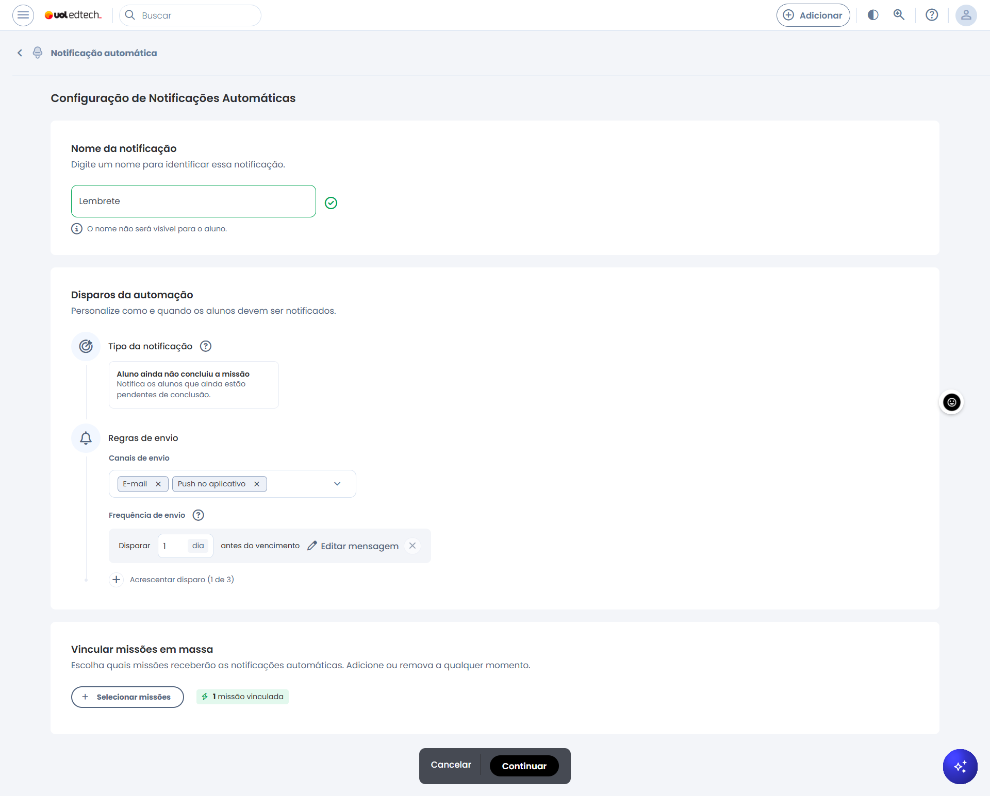This screenshot has height=796, width=990.
Task: Delete the disparo rule row
Action: [412, 546]
